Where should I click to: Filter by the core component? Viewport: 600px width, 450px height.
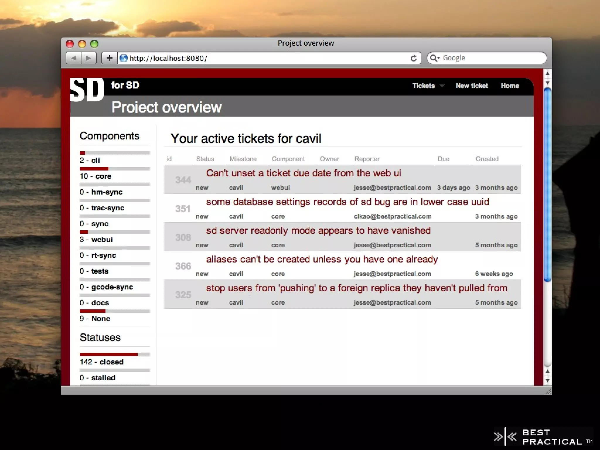coord(103,176)
